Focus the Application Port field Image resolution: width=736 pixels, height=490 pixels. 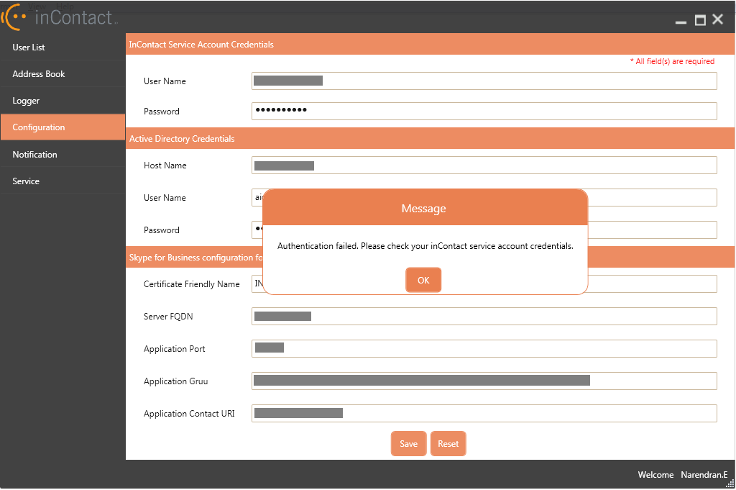[x=484, y=348]
